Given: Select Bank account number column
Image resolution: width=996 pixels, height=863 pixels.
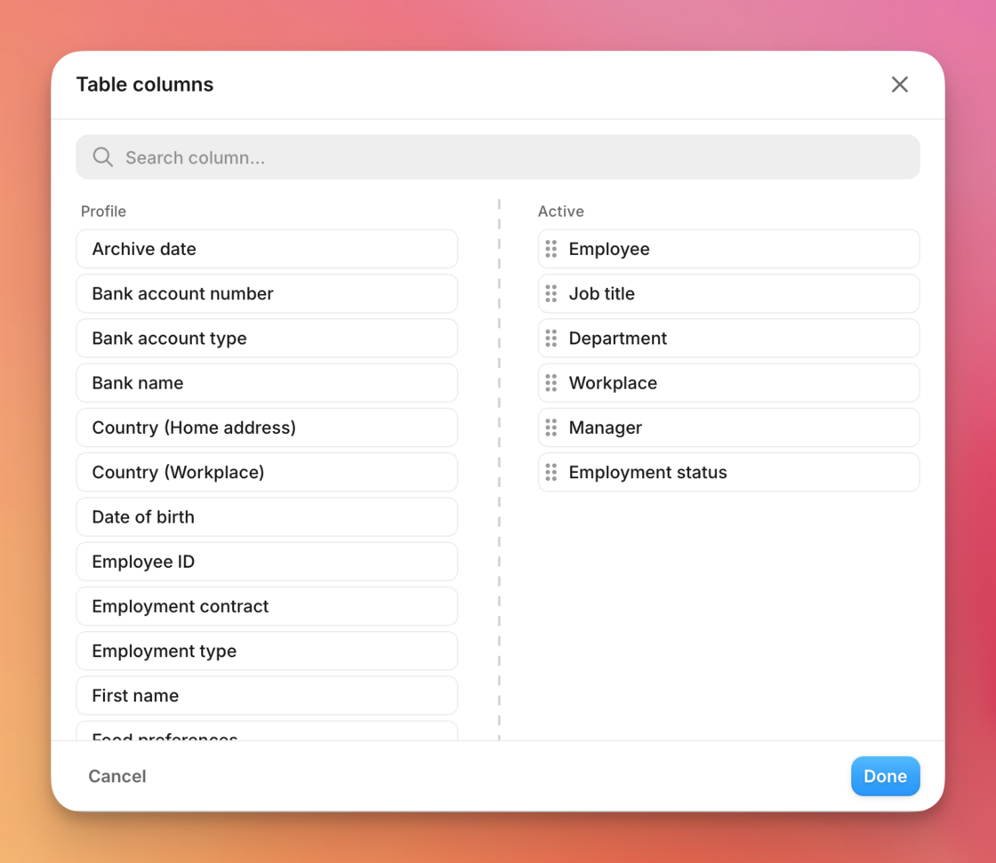Looking at the screenshot, I should click(x=267, y=293).
